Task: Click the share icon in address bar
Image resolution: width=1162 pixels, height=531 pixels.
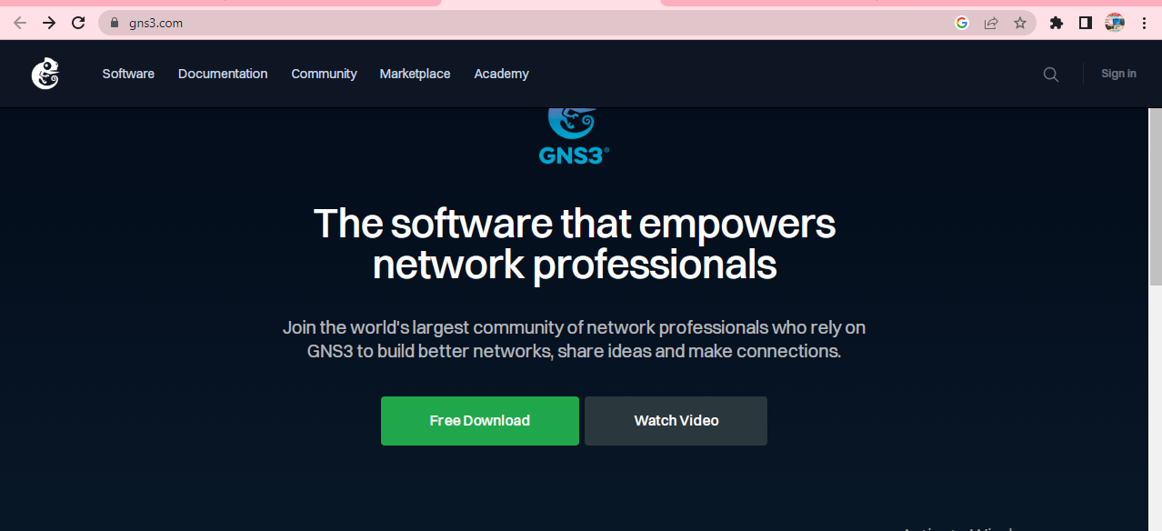Action: point(990,23)
